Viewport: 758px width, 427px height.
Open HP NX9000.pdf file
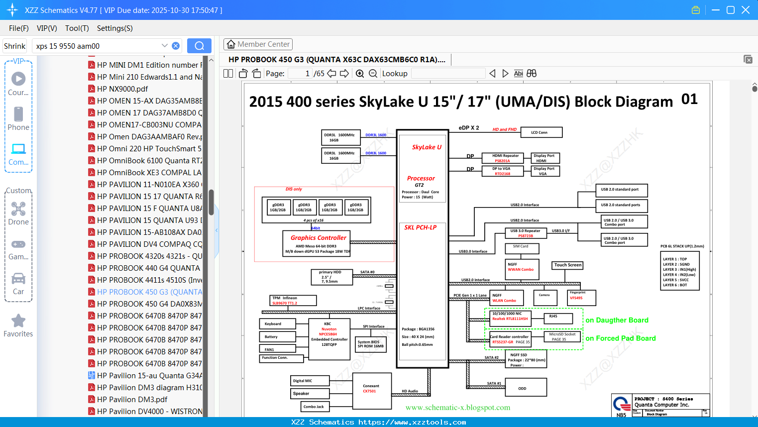[x=118, y=89]
